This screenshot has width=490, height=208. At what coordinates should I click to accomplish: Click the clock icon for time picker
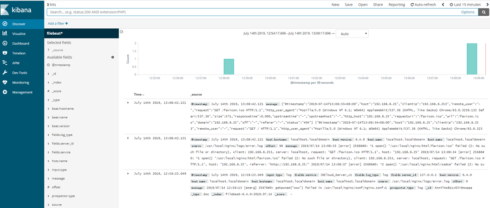(451, 5)
